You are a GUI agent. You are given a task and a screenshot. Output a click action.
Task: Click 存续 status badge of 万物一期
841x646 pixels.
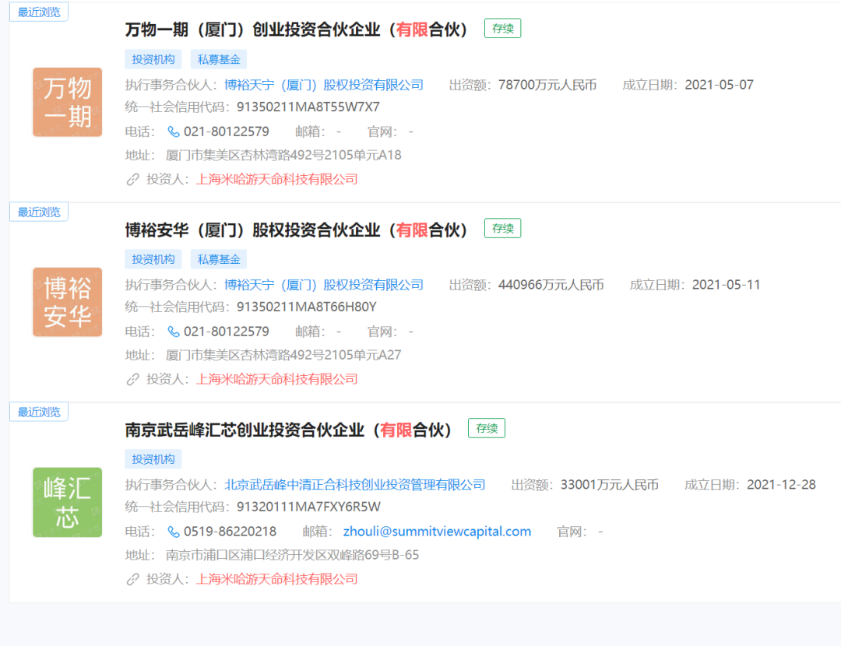tap(502, 29)
